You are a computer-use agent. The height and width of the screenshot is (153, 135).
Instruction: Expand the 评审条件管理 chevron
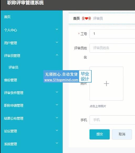(x=57, y=92)
